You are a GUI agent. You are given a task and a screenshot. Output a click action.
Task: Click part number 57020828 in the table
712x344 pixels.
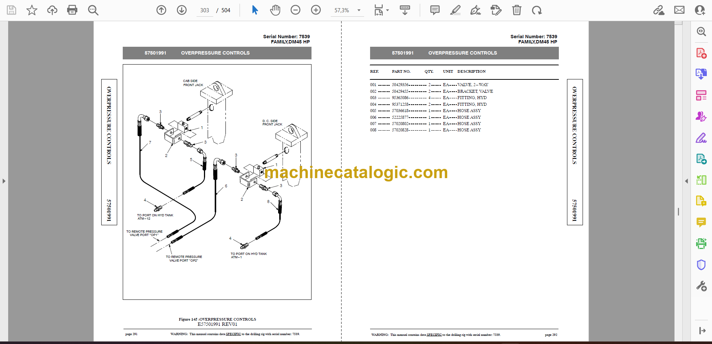tap(400, 130)
